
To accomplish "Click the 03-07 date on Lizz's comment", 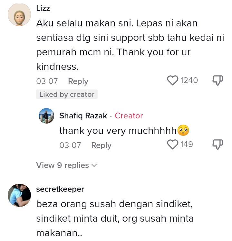I will click(x=47, y=81).
